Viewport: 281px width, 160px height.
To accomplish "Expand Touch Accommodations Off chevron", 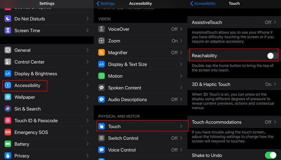I will [x=275, y=122].
